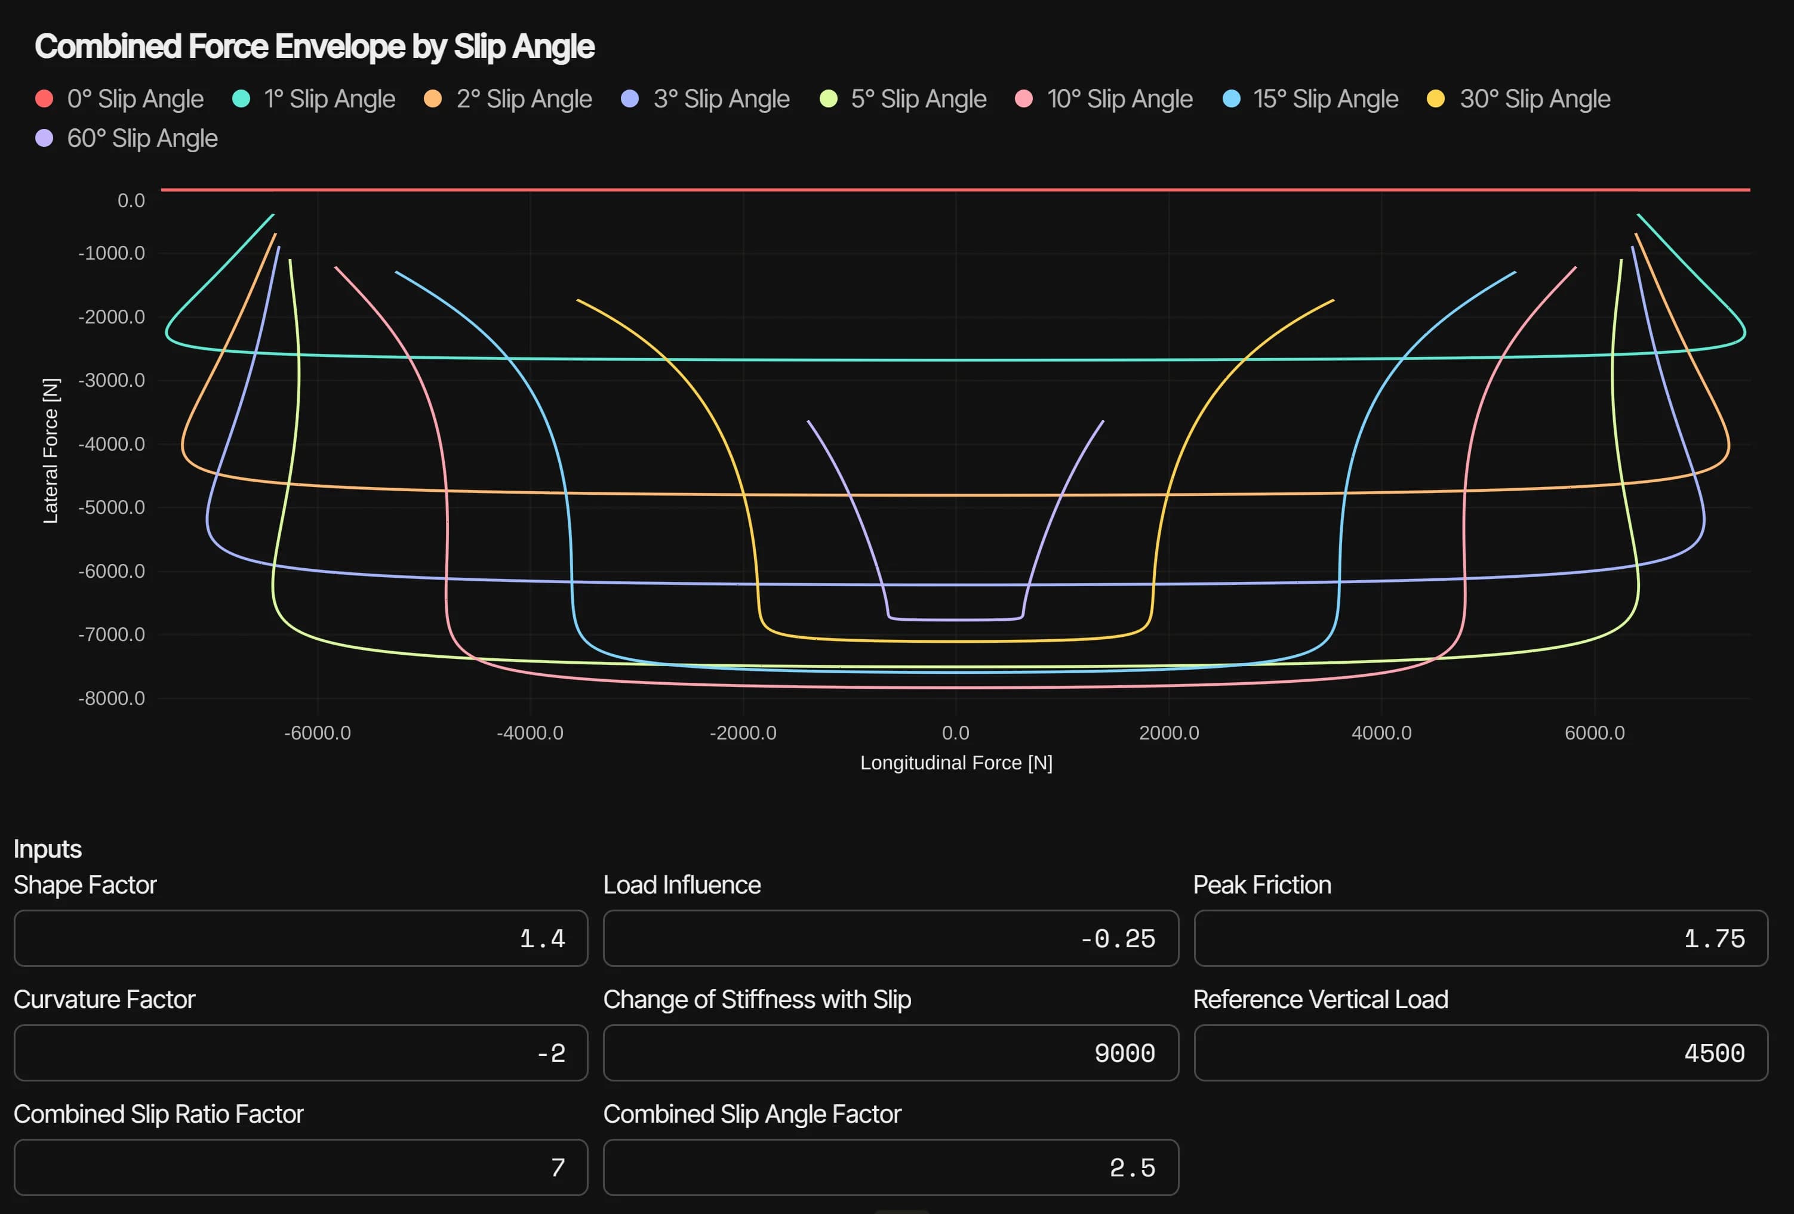Click the Change of Stiffness with Slip field
This screenshot has height=1214, width=1794.
pyautogui.click(x=891, y=1053)
